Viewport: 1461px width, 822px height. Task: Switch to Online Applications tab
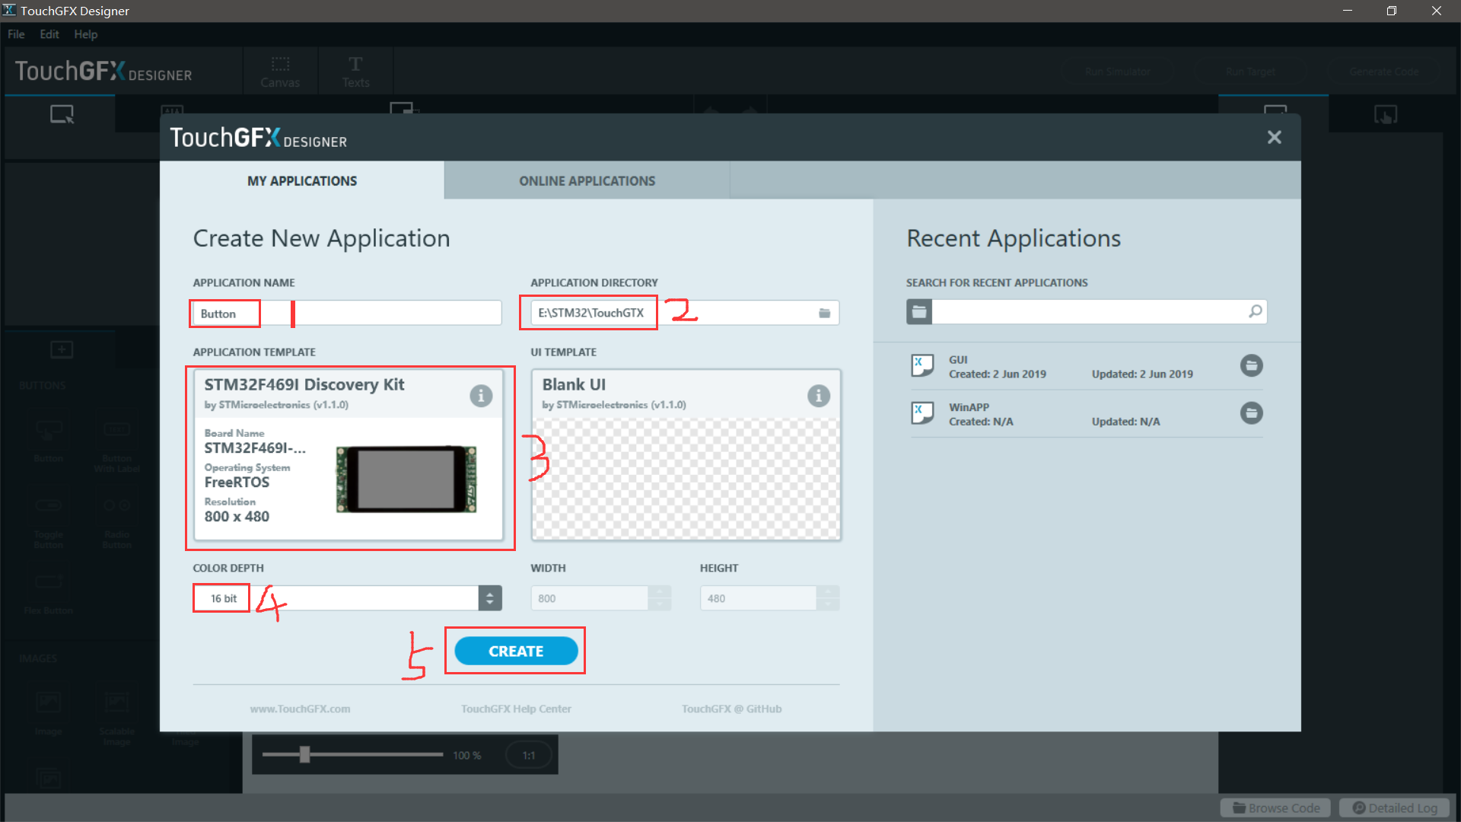(x=587, y=181)
